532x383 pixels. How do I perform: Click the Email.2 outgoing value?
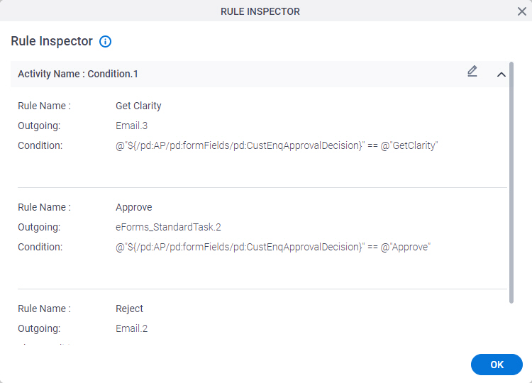[x=132, y=328]
